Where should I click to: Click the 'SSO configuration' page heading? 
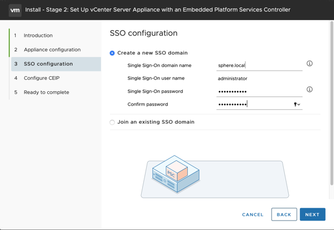pyautogui.click(x=143, y=33)
